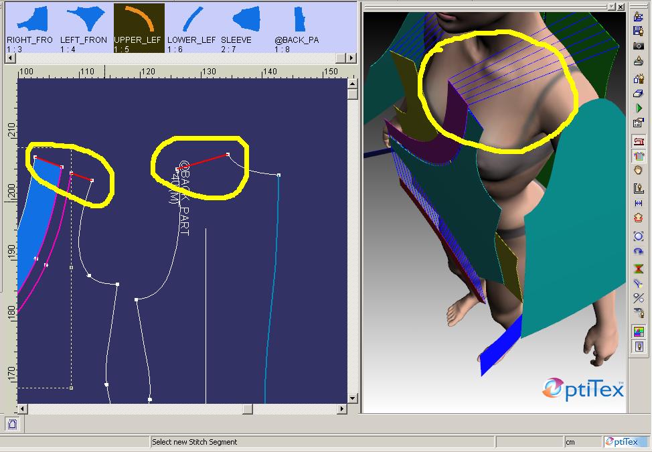This screenshot has height=452, width=652.
Task: Click the horizontal scrollbar thumb of pattern view
Action: (x=248, y=408)
